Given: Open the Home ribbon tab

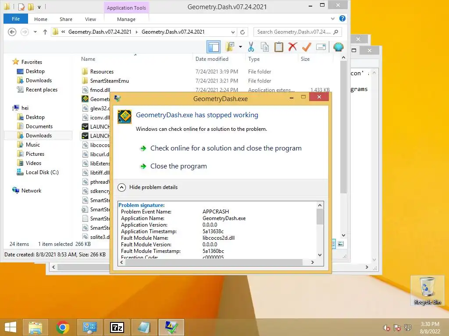Looking at the screenshot, I should (41, 19).
